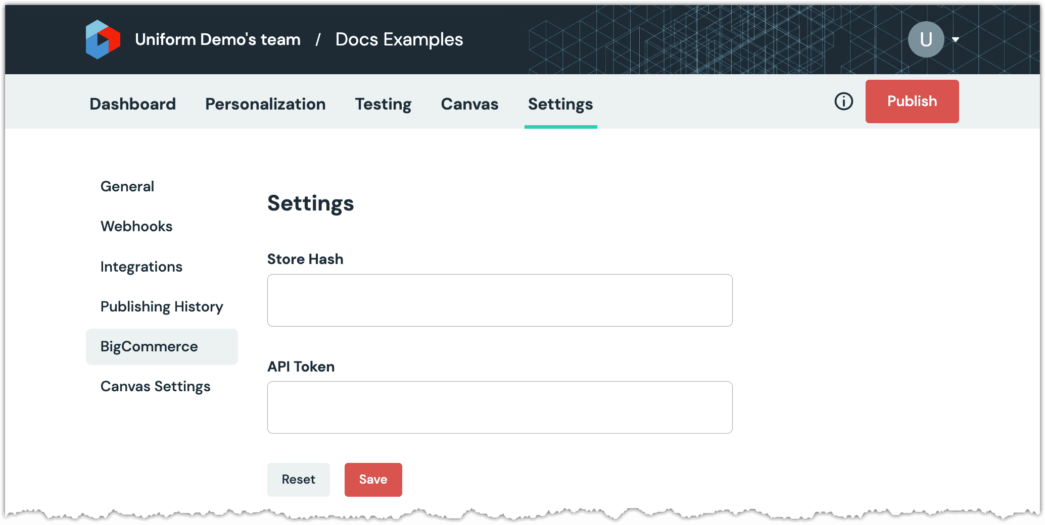Click the API Token label
This screenshot has height=525, width=1045.
click(x=301, y=366)
